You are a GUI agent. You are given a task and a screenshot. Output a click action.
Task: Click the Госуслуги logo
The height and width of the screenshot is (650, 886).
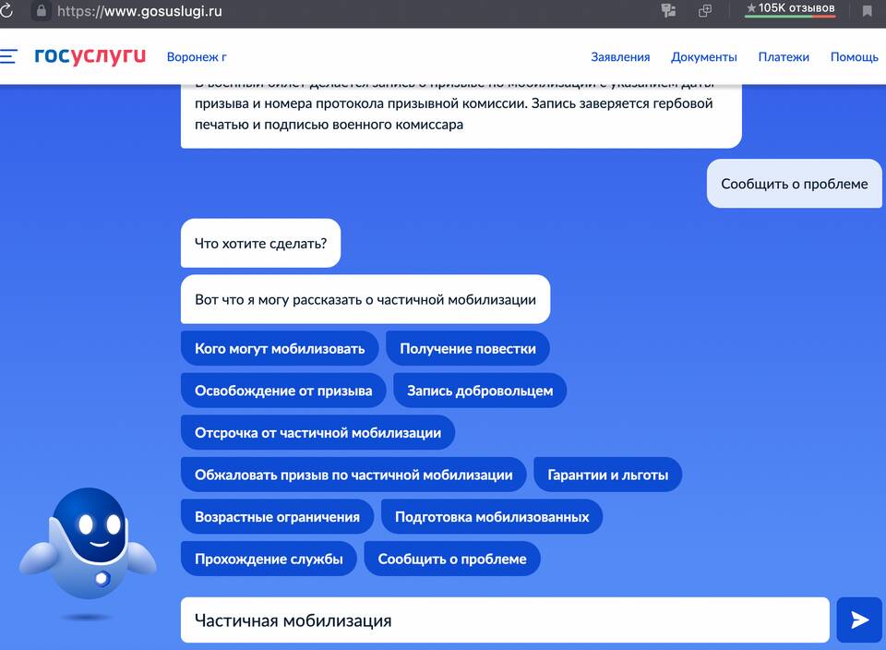[90, 56]
